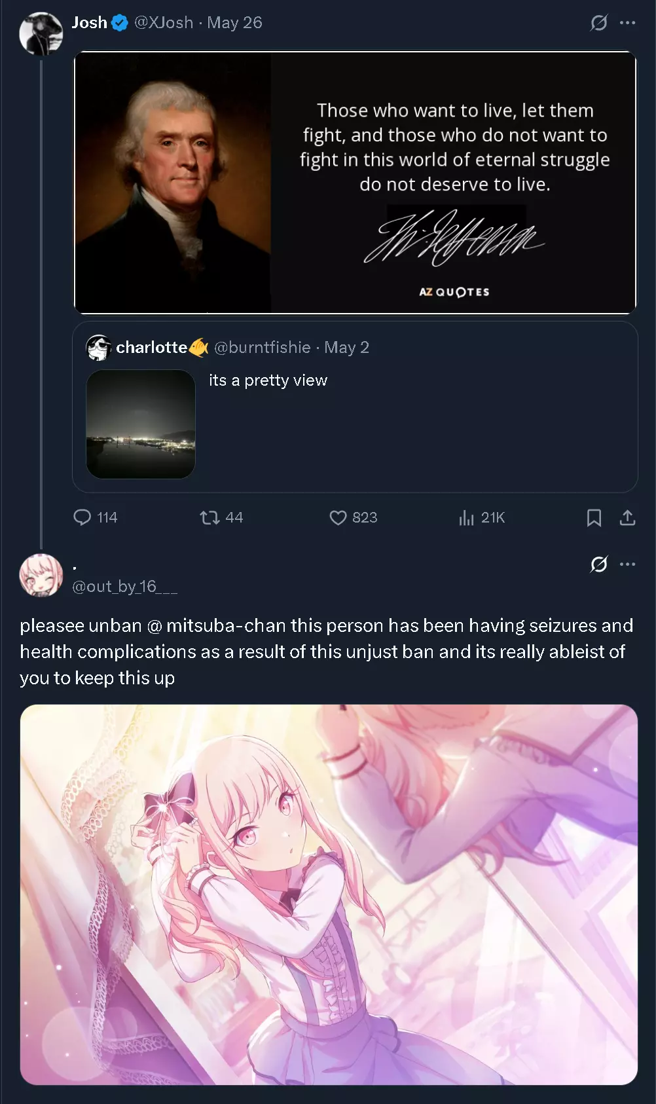
Task: Open Josh's verified badge
Action: coord(120,23)
